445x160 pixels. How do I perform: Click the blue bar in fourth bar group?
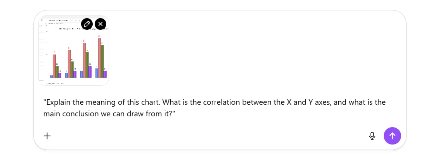pos(97,73)
